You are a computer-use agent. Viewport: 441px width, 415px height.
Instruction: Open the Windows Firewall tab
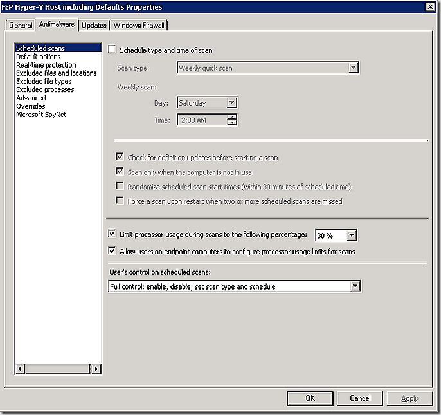[139, 25]
